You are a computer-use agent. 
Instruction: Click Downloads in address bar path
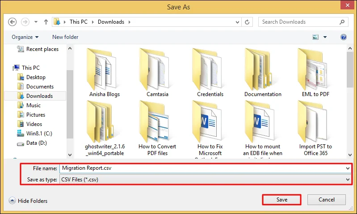coord(111,22)
